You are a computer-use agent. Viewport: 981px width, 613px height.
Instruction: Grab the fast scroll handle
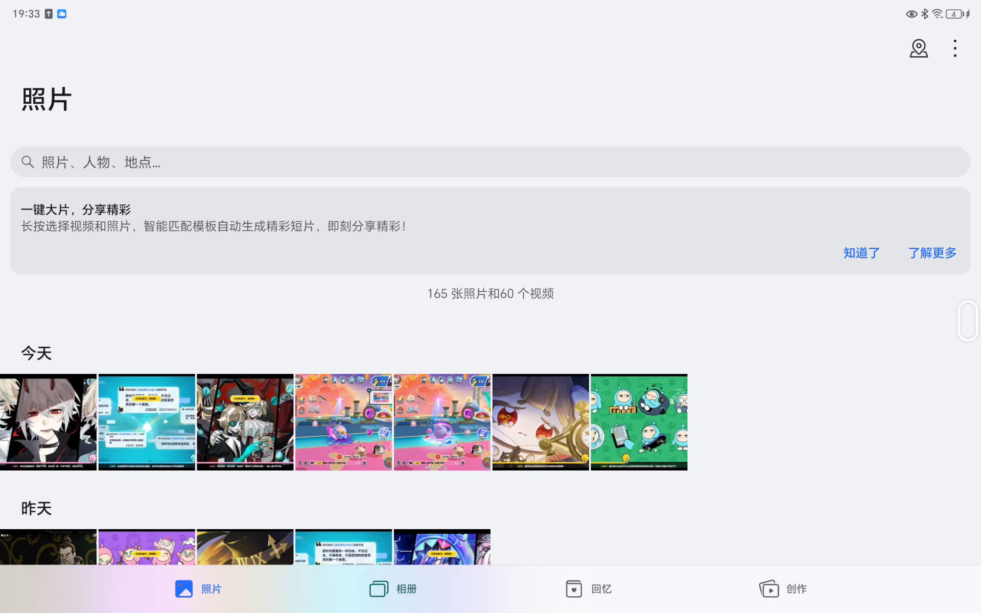(967, 321)
